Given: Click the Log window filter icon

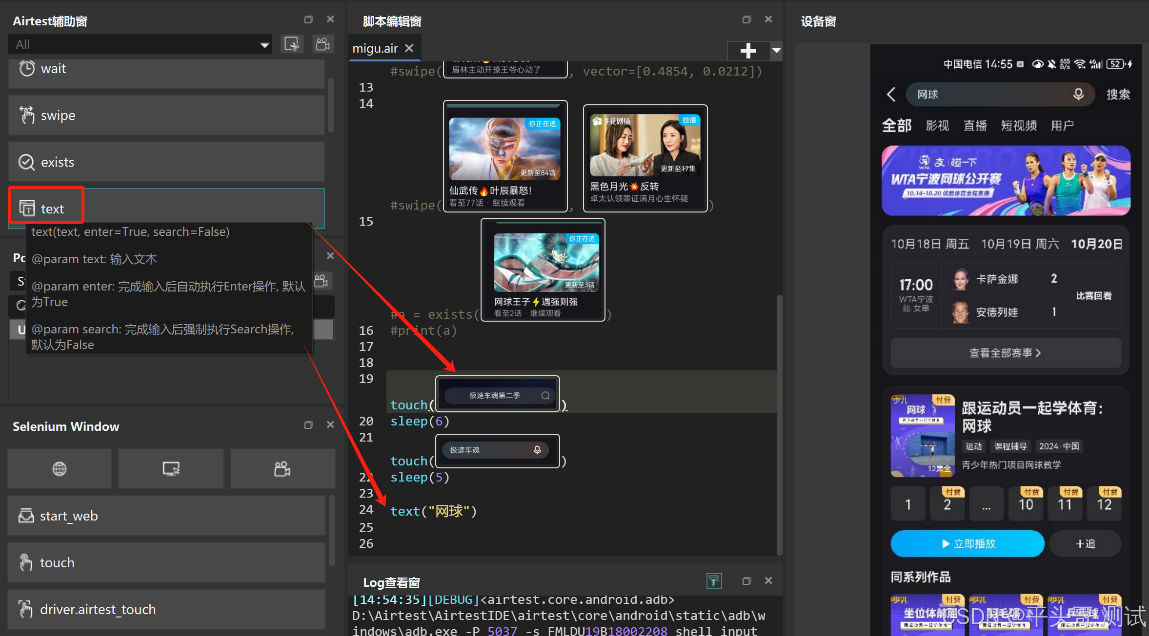Looking at the screenshot, I should click(714, 581).
